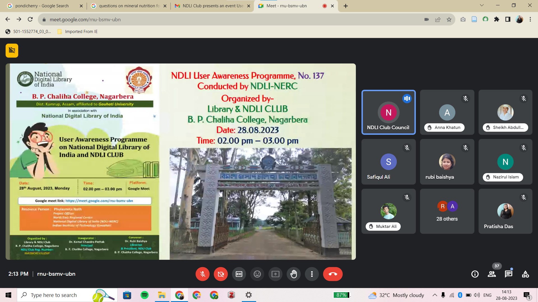Click the present now button
The height and width of the screenshot is (302, 538).
[275, 274]
